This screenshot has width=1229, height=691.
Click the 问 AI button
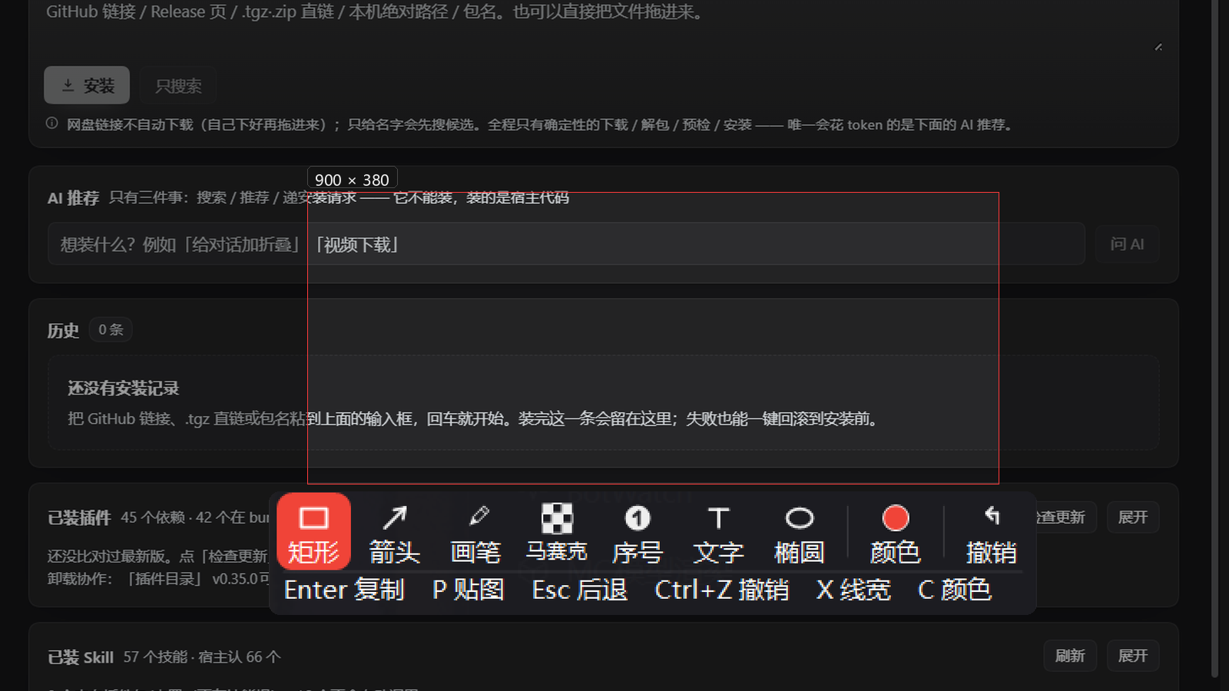1127,244
